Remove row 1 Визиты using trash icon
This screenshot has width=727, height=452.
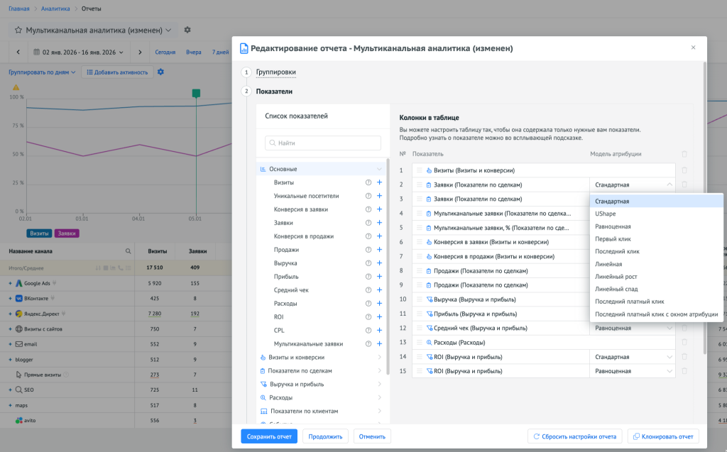coord(684,170)
